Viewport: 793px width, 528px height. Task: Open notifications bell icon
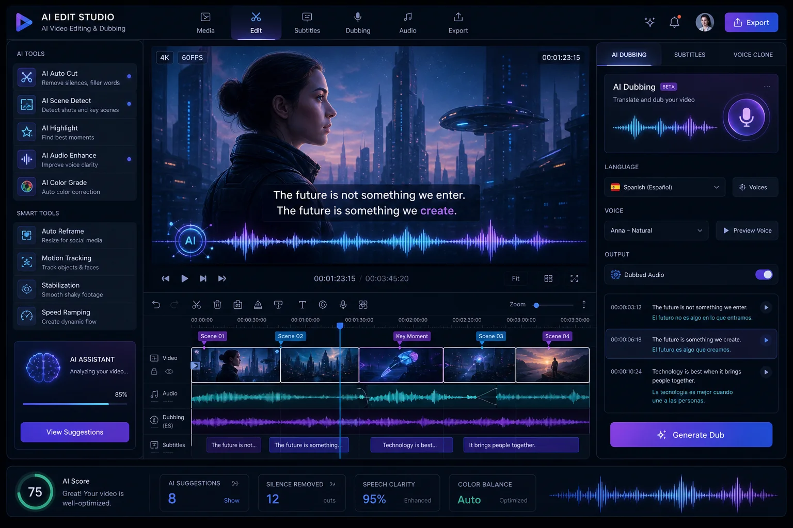pos(674,22)
